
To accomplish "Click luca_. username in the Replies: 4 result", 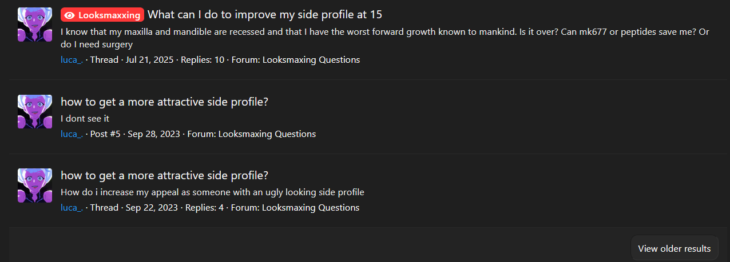I will (x=72, y=208).
